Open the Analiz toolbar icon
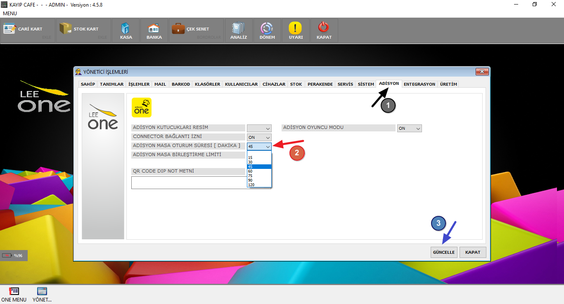The width and height of the screenshot is (564, 304). (239, 29)
